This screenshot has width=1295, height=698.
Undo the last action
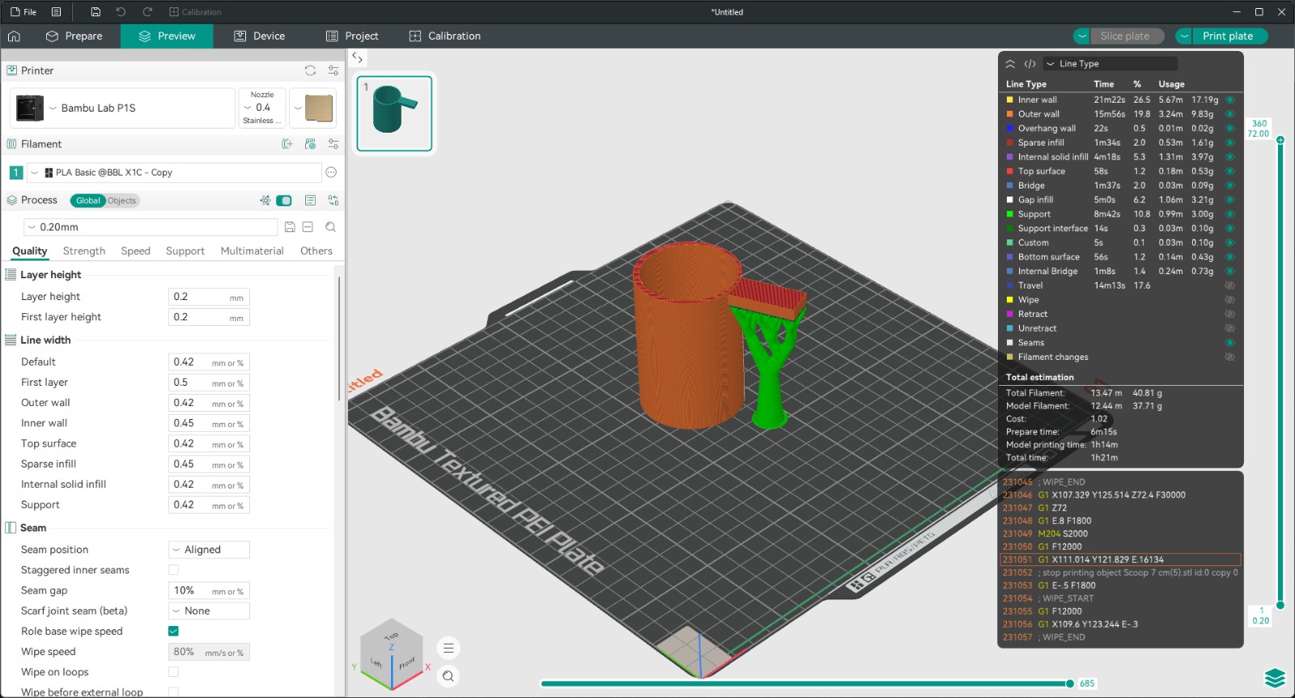click(121, 12)
